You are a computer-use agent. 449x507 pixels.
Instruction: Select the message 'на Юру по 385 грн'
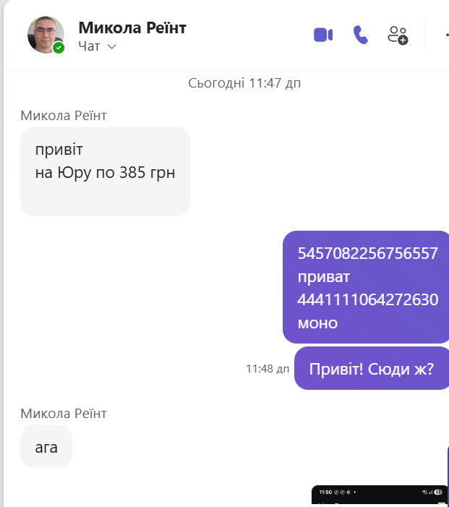tap(105, 172)
